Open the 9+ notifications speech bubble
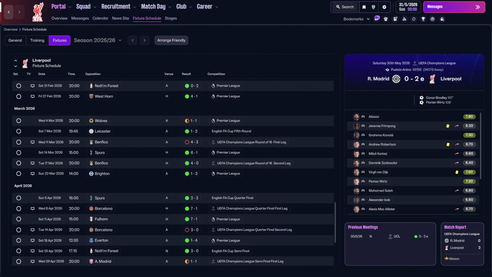The image size is (492, 277). tap(377, 18)
